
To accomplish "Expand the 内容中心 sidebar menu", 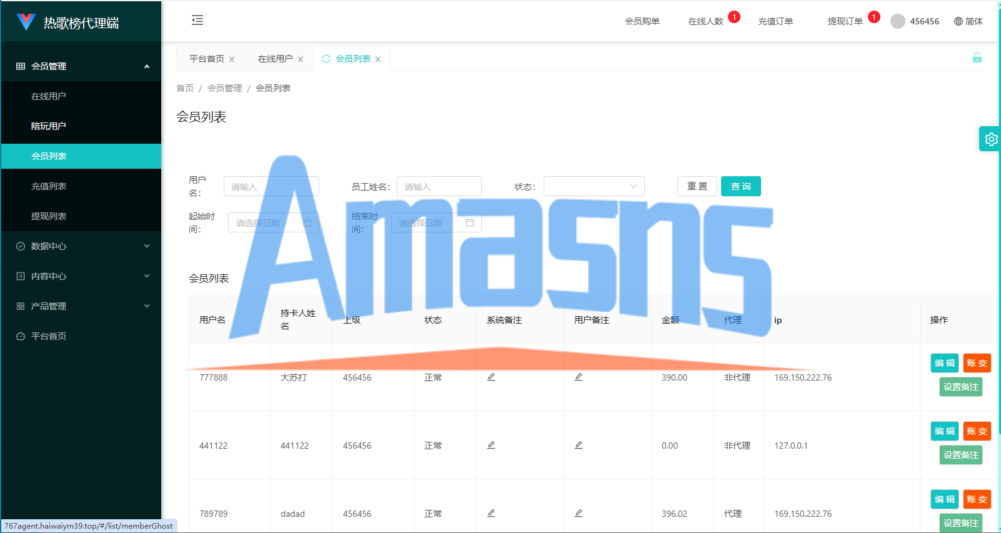I will [x=81, y=276].
